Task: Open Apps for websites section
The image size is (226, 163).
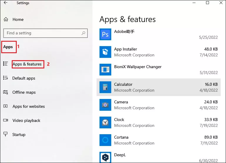Action: 28,106
